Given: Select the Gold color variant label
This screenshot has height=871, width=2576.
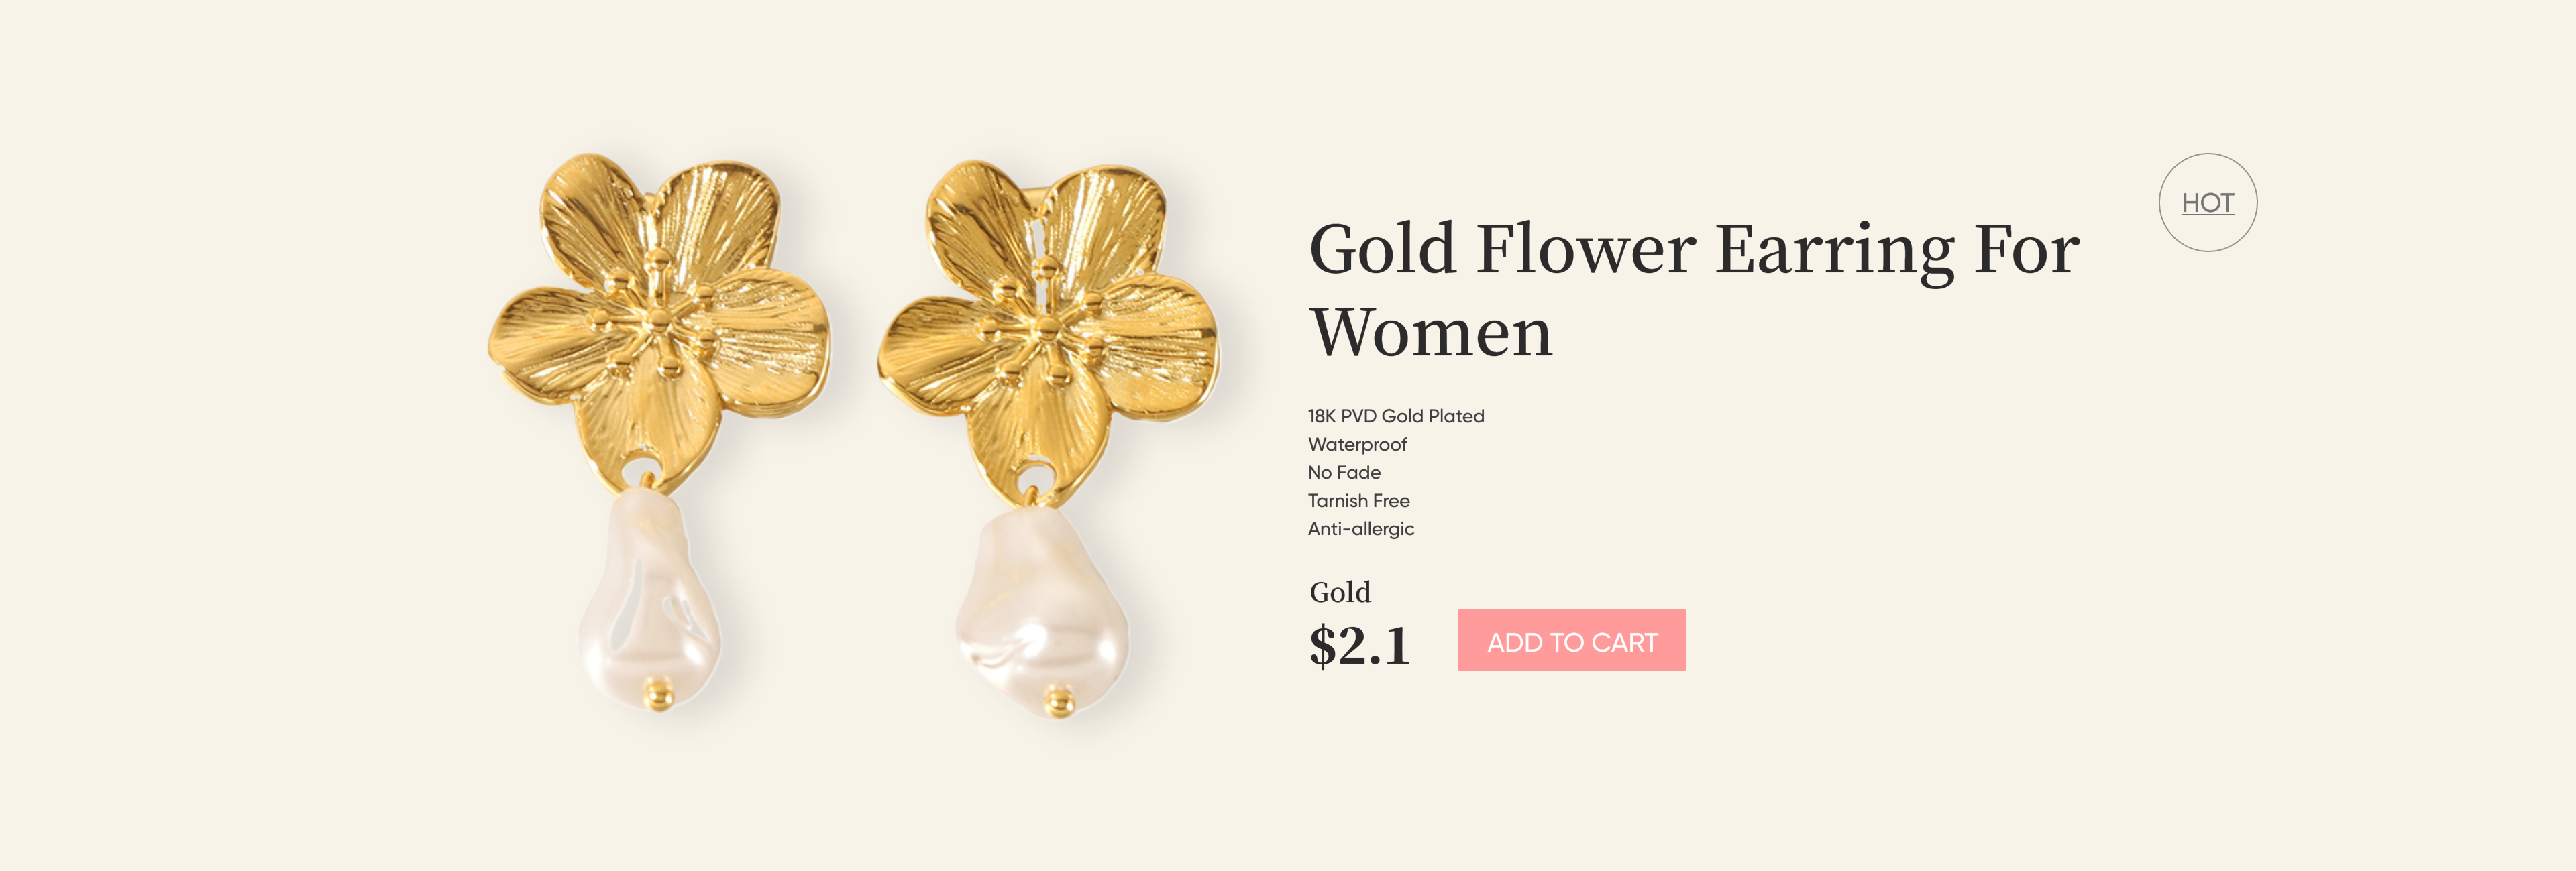Looking at the screenshot, I should [1340, 592].
